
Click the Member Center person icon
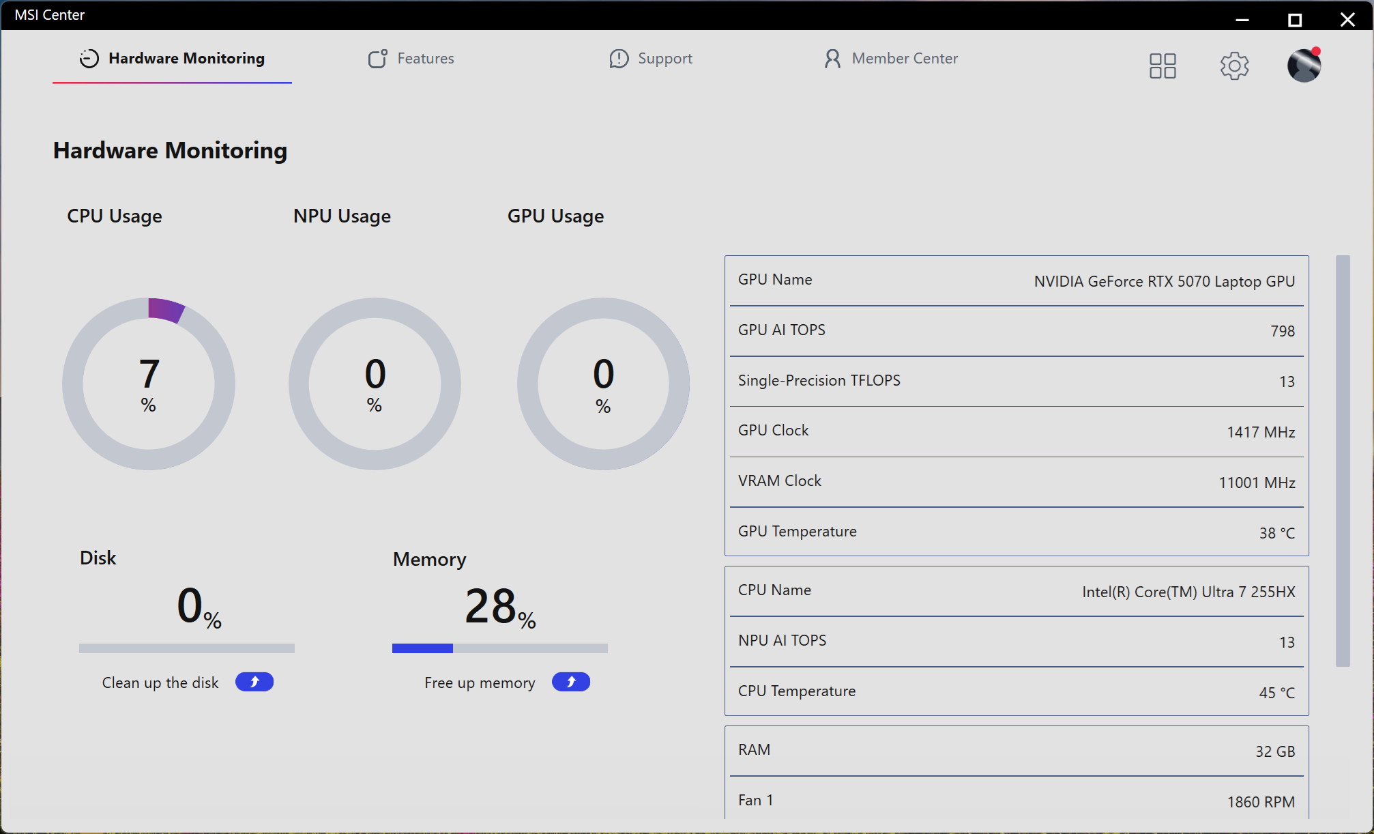click(x=832, y=59)
